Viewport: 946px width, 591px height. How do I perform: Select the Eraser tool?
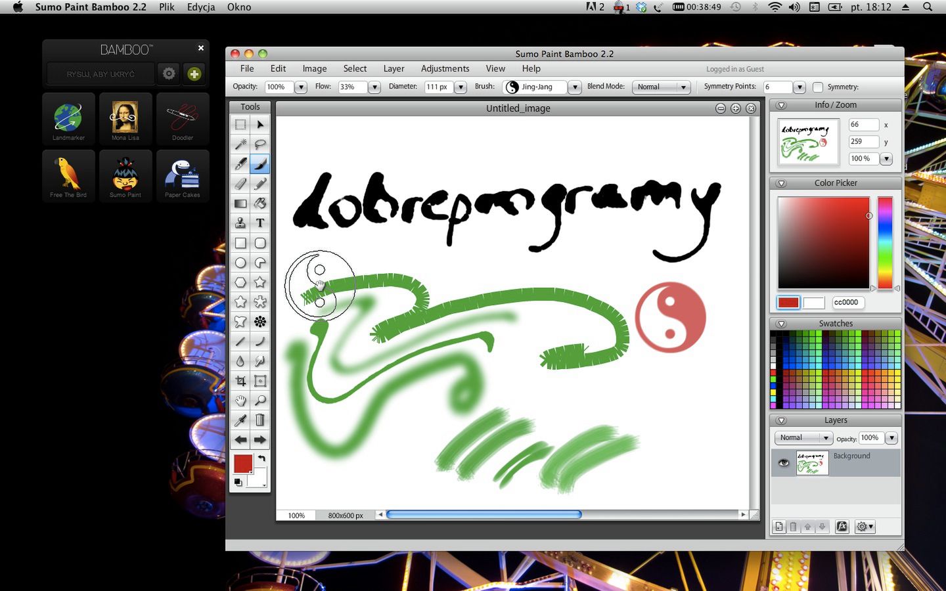[x=240, y=183]
